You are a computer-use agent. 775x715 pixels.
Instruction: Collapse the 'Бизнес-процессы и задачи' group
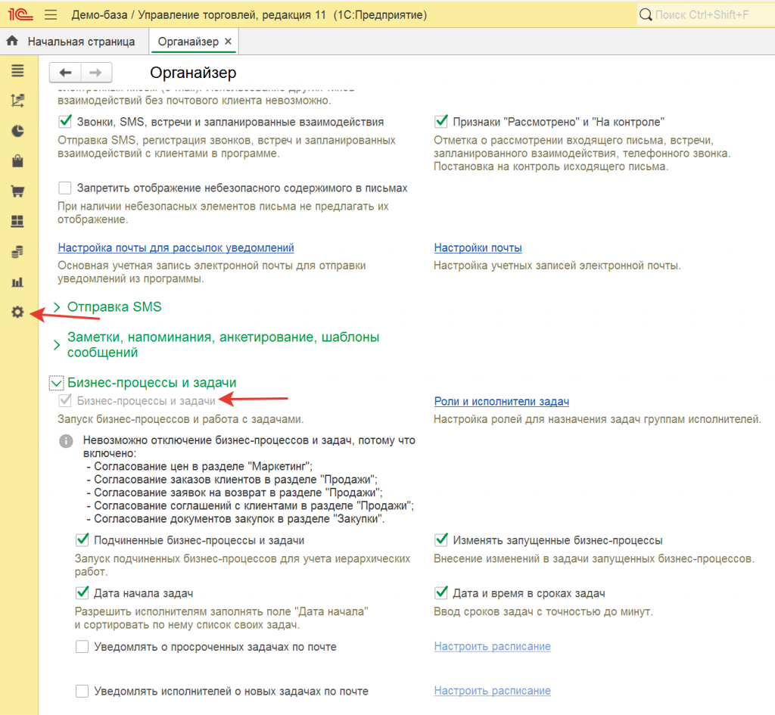click(x=56, y=383)
